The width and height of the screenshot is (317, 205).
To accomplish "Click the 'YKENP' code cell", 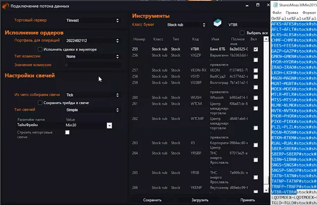I will [196, 187].
